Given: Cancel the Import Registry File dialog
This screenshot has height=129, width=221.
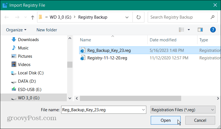Looking at the screenshot, I should pos(200,120).
